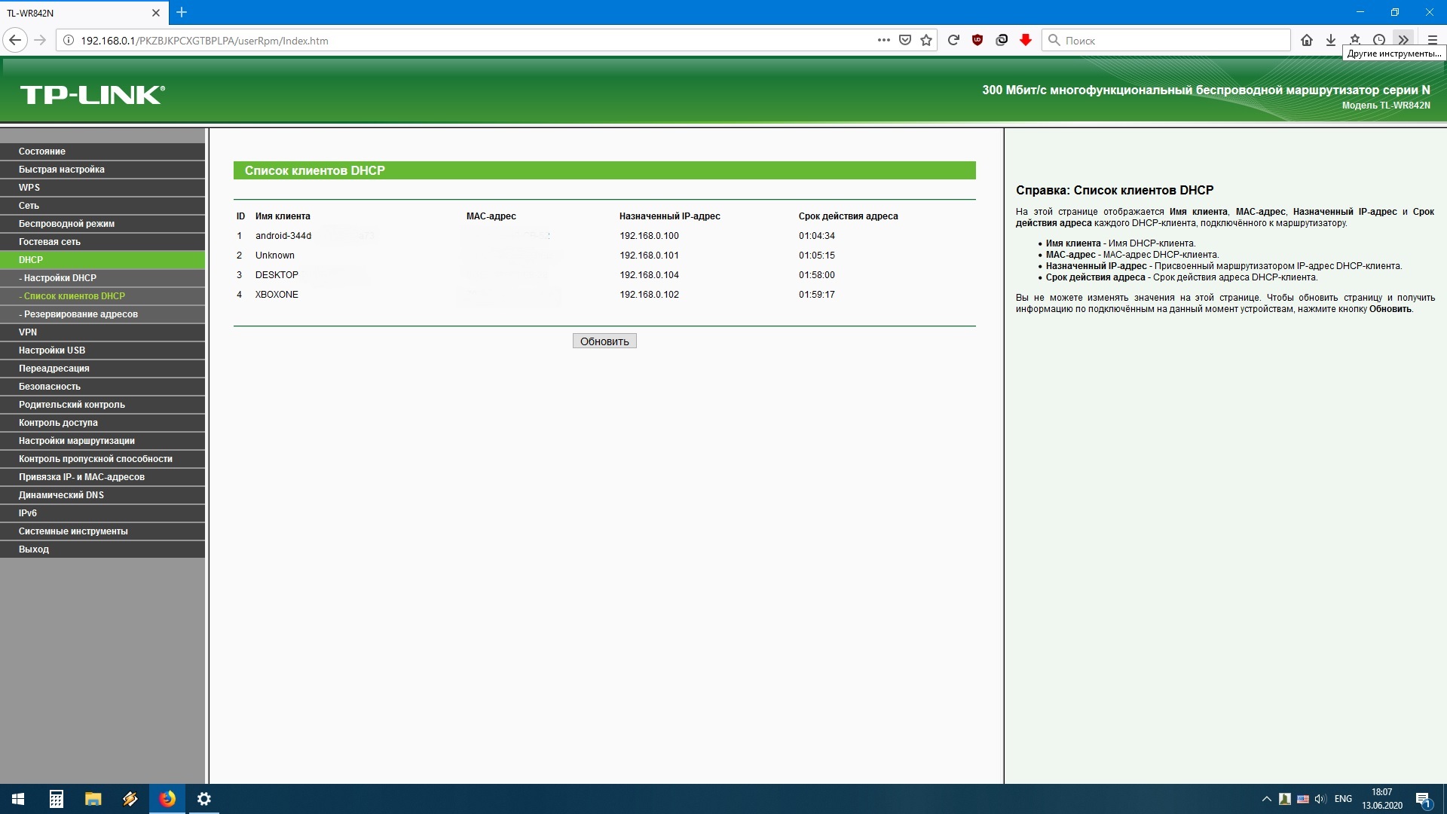Open Беспроводной режим settings
Image resolution: width=1447 pixels, height=814 pixels.
click(x=66, y=222)
